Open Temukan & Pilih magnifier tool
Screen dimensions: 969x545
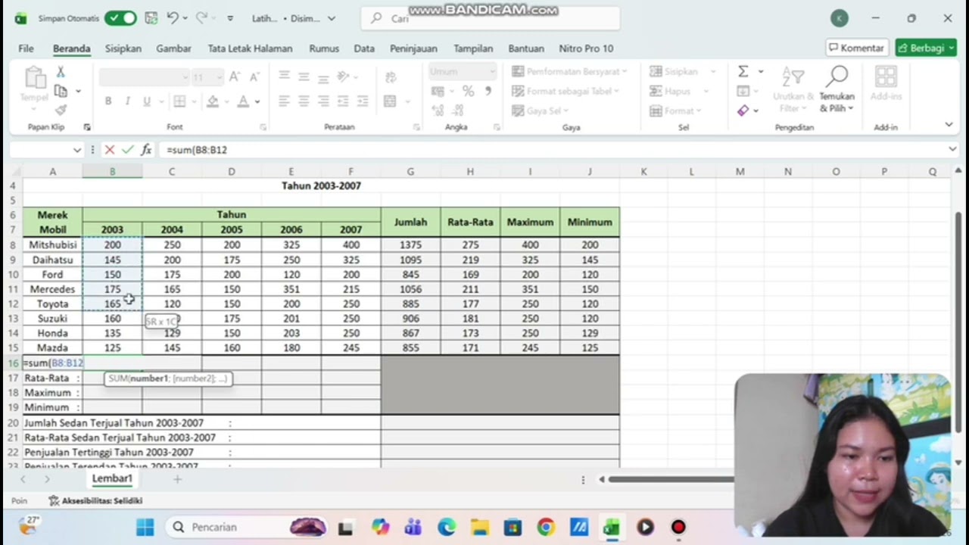click(837, 77)
